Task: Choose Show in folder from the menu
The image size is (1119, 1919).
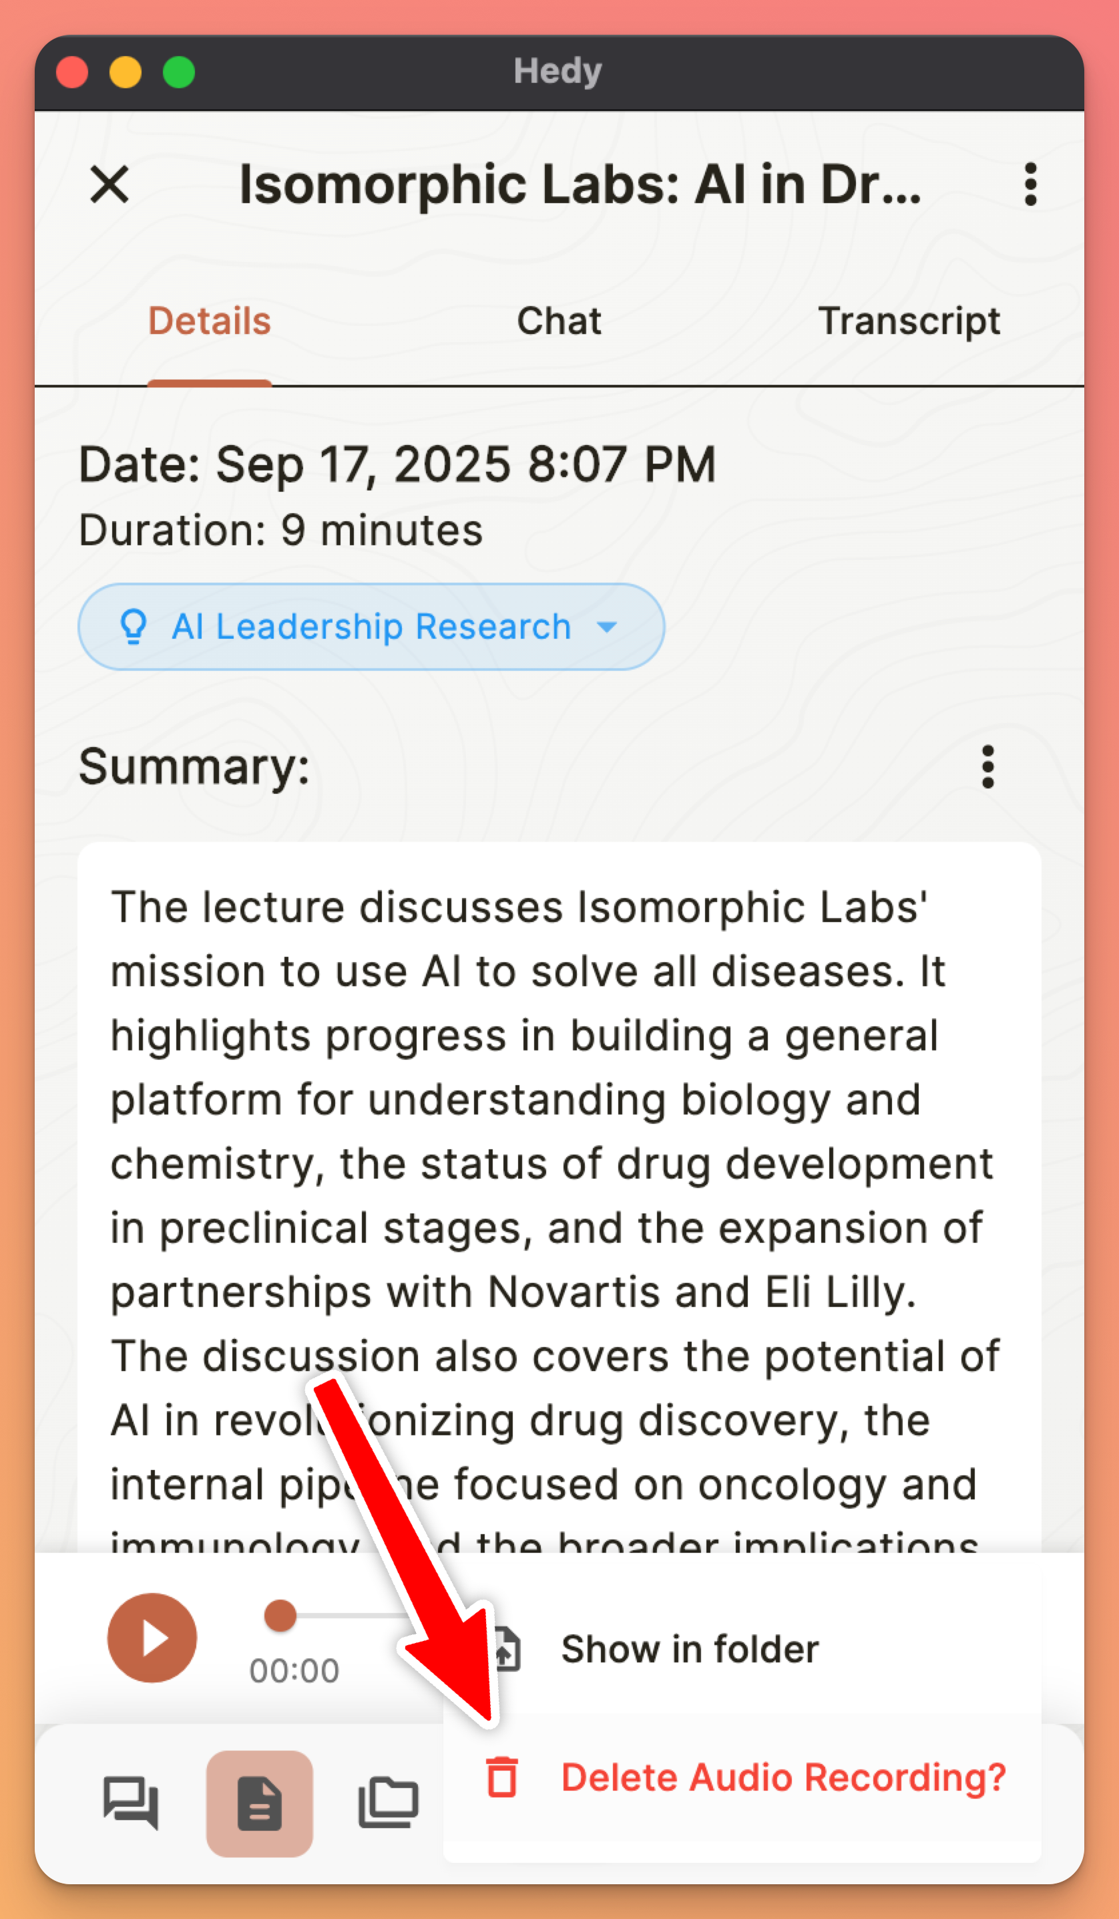Action: (x=689, y=1650)
